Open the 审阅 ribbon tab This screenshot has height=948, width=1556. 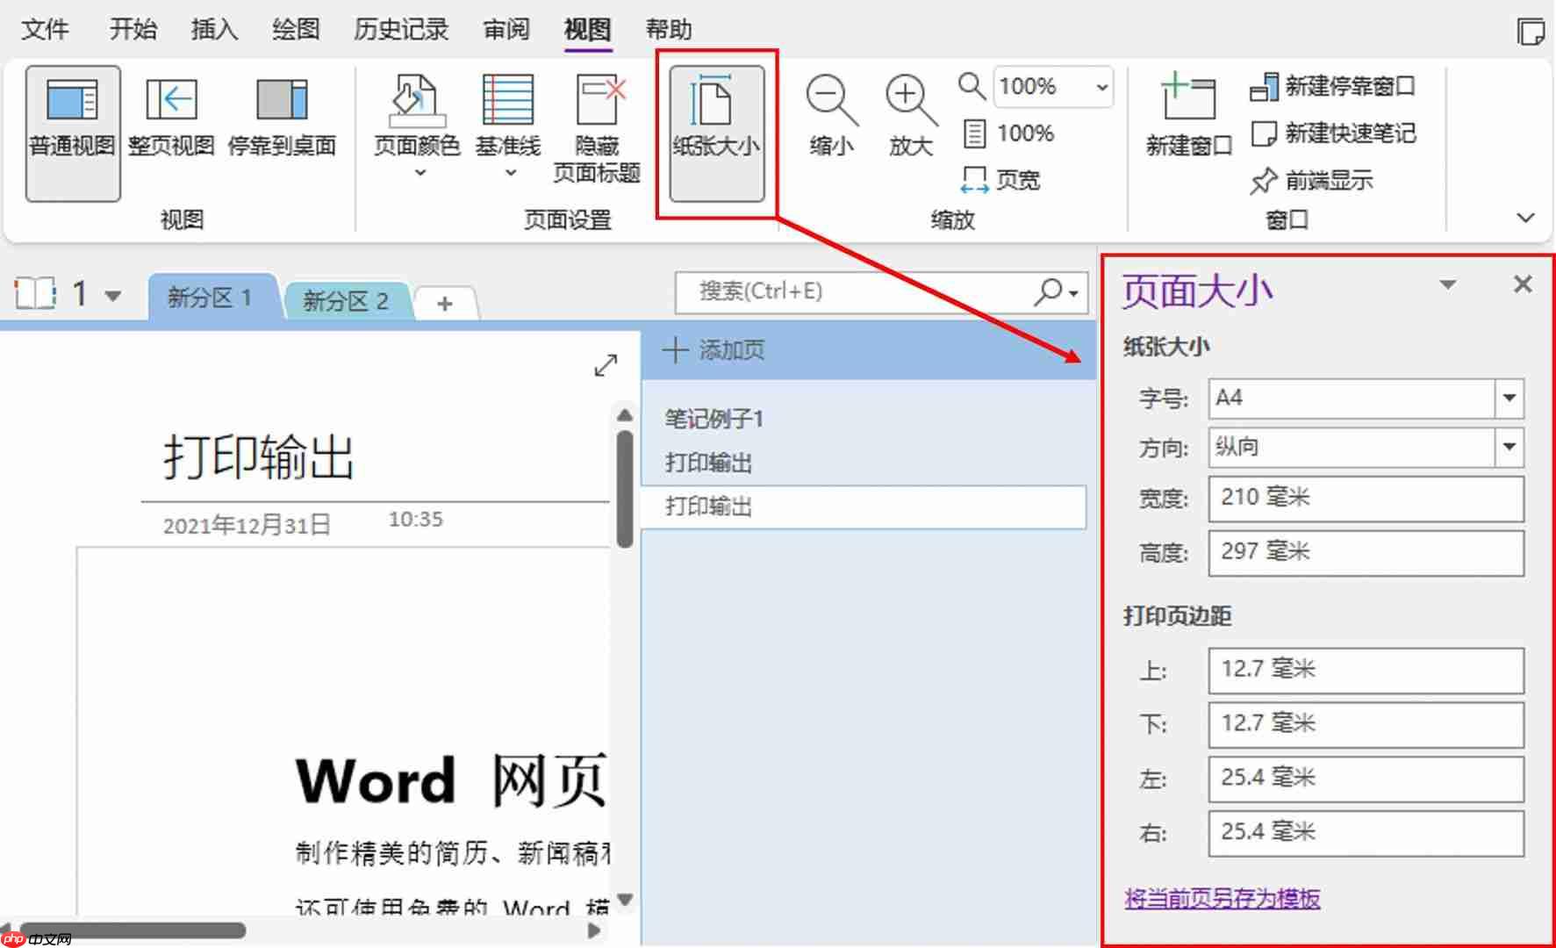click(x=507, y=30)
